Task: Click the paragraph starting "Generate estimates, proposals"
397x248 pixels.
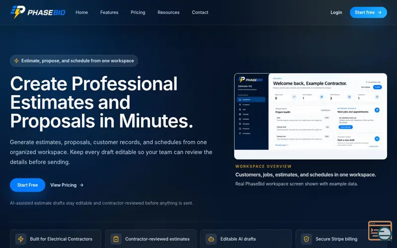Action: coord(111,152)
